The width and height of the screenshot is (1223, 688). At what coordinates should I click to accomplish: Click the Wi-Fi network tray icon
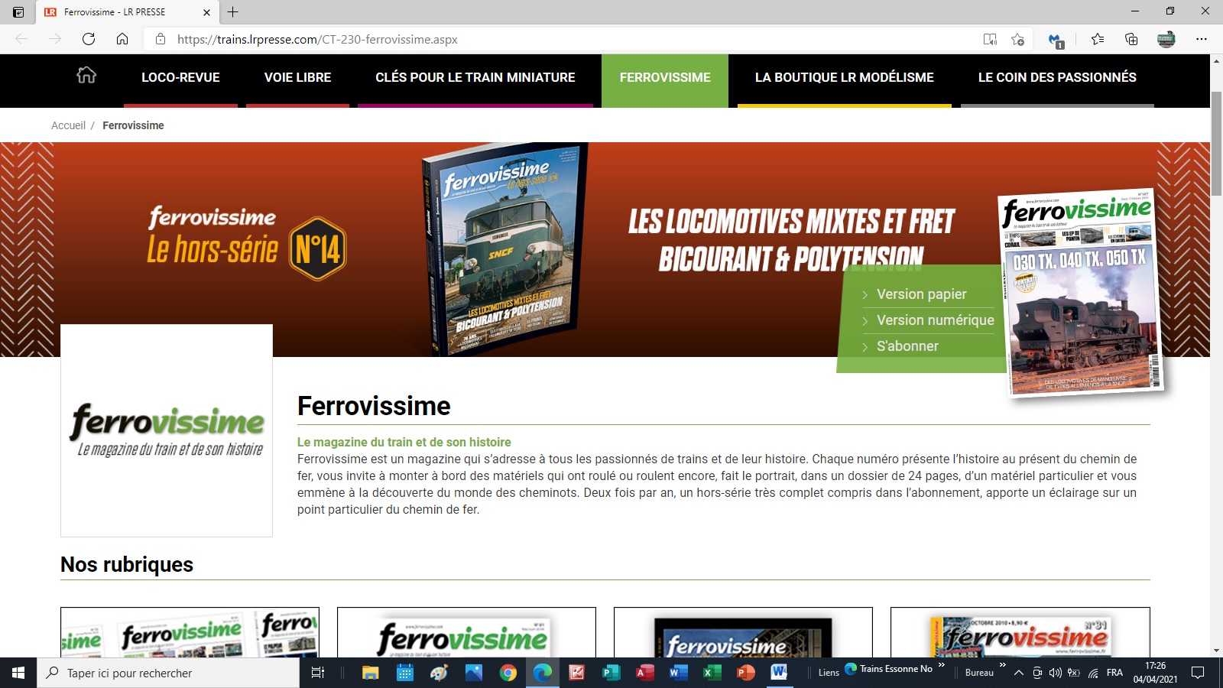[1094, 673]
